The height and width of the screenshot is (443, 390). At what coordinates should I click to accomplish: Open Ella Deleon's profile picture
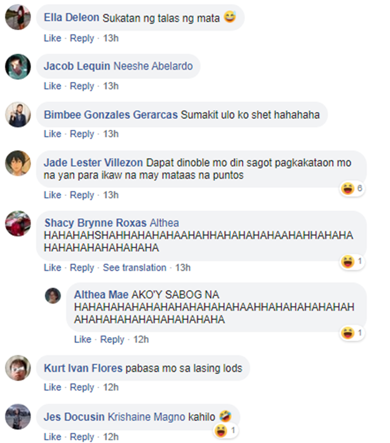18,17
